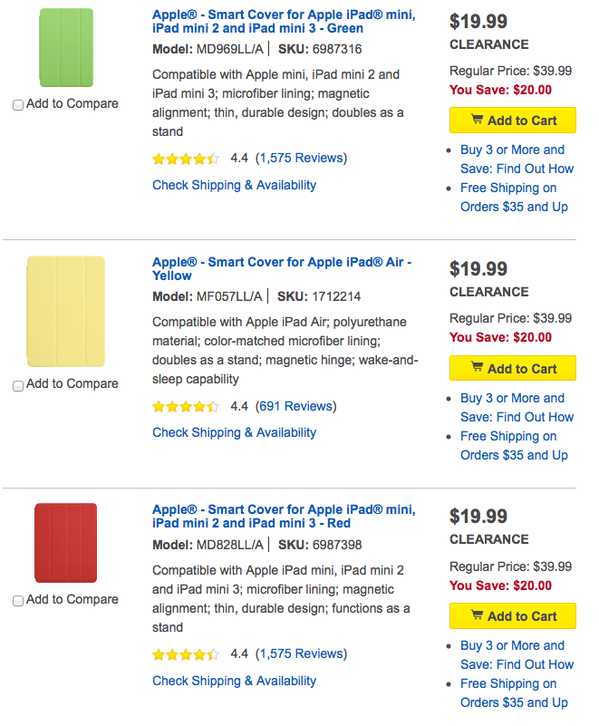The width and height of the screenshot is (599, 726).
Task: Click the red Smart Cover product image
Action: (x=66, y=543)
